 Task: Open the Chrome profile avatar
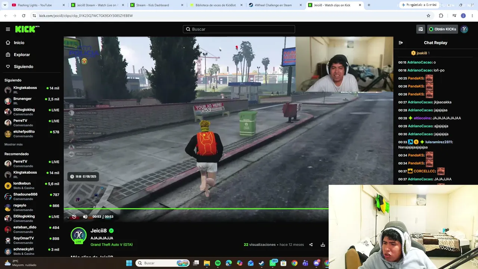(x=463, y=16)
